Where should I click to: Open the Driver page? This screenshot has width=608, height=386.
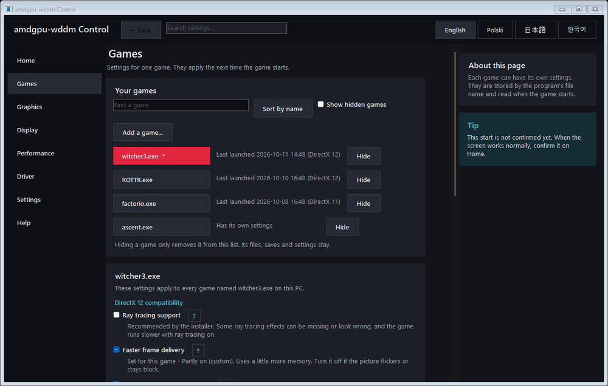point(55,177)
